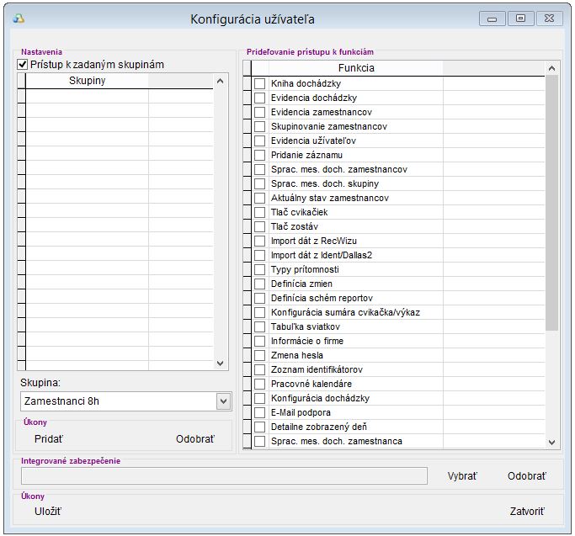Tick the Evidencia dochádzky checkbox

(x=259, y=98)
